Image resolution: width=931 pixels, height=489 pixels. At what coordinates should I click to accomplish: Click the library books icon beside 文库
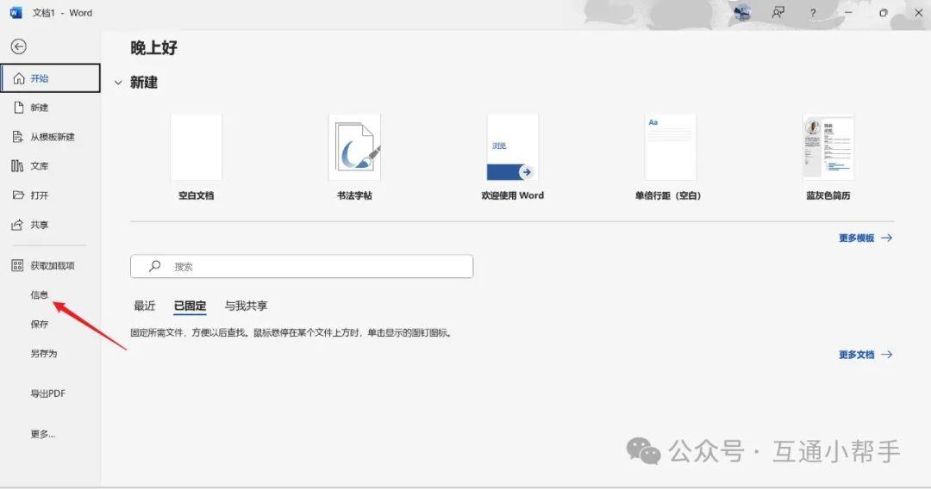pyautogui.click(x=18, y=166)
